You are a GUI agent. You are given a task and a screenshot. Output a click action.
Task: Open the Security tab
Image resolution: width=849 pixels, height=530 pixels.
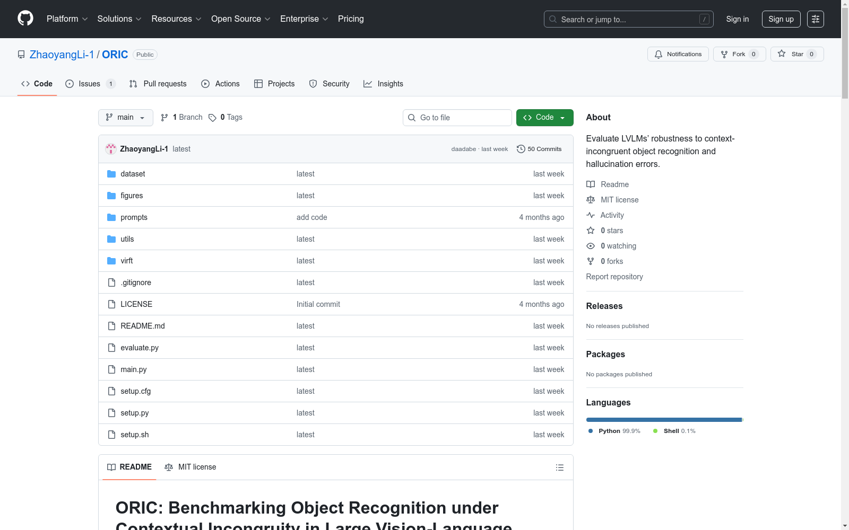tap(330, 84)
